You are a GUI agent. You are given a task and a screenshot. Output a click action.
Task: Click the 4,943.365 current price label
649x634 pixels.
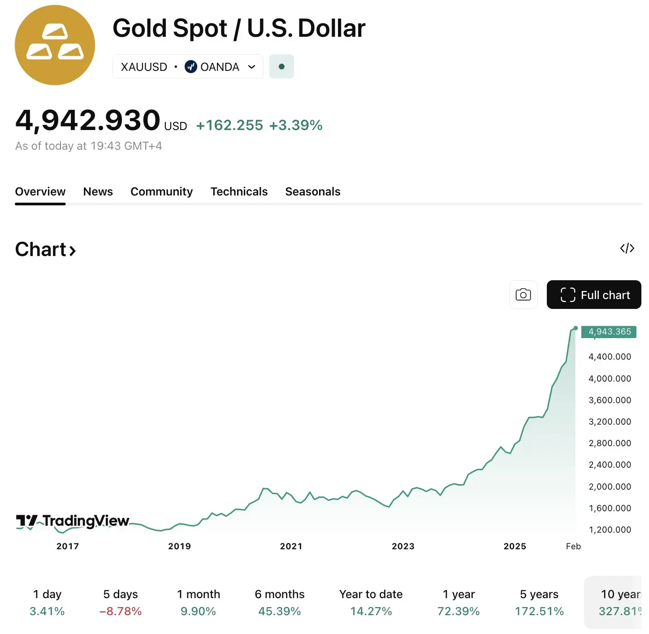(609, 332)
